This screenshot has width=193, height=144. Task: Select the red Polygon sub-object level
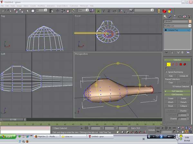[x=181, y=64]
